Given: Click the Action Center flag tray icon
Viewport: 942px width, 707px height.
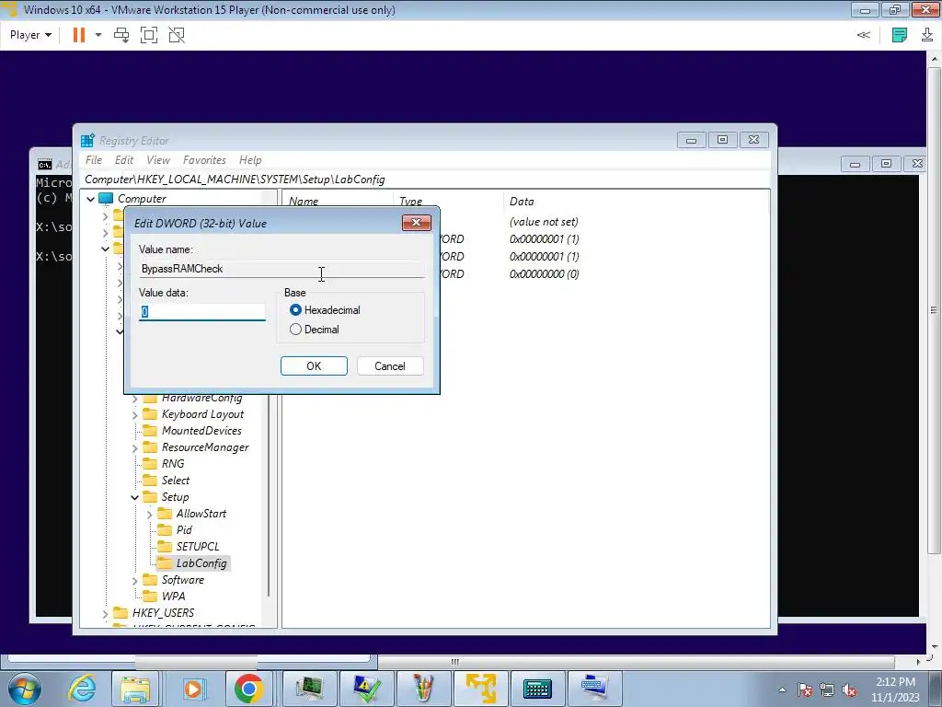Looking at the screenshot, I should coord(805,690).
